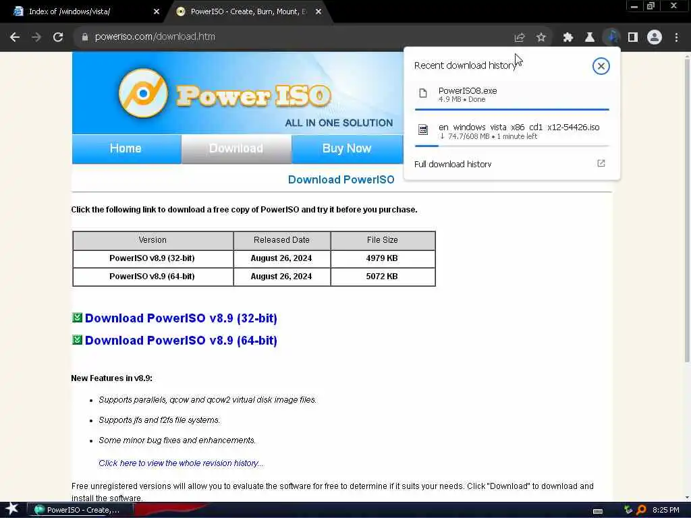Open the Extensions puzzle icon

tap(568, 38)
